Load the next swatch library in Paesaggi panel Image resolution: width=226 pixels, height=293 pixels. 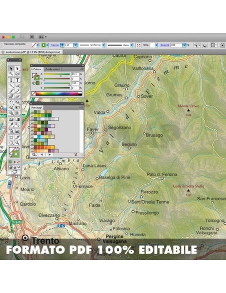(x=49, y=155)
